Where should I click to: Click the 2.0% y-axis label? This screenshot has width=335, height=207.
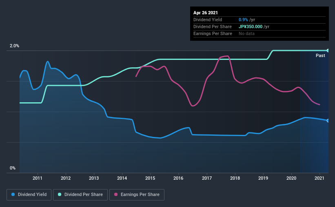tap(14, 46)
